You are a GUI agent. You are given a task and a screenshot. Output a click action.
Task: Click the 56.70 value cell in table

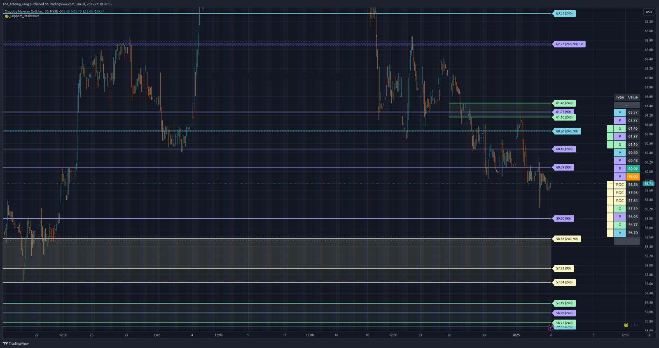[633, 233]
